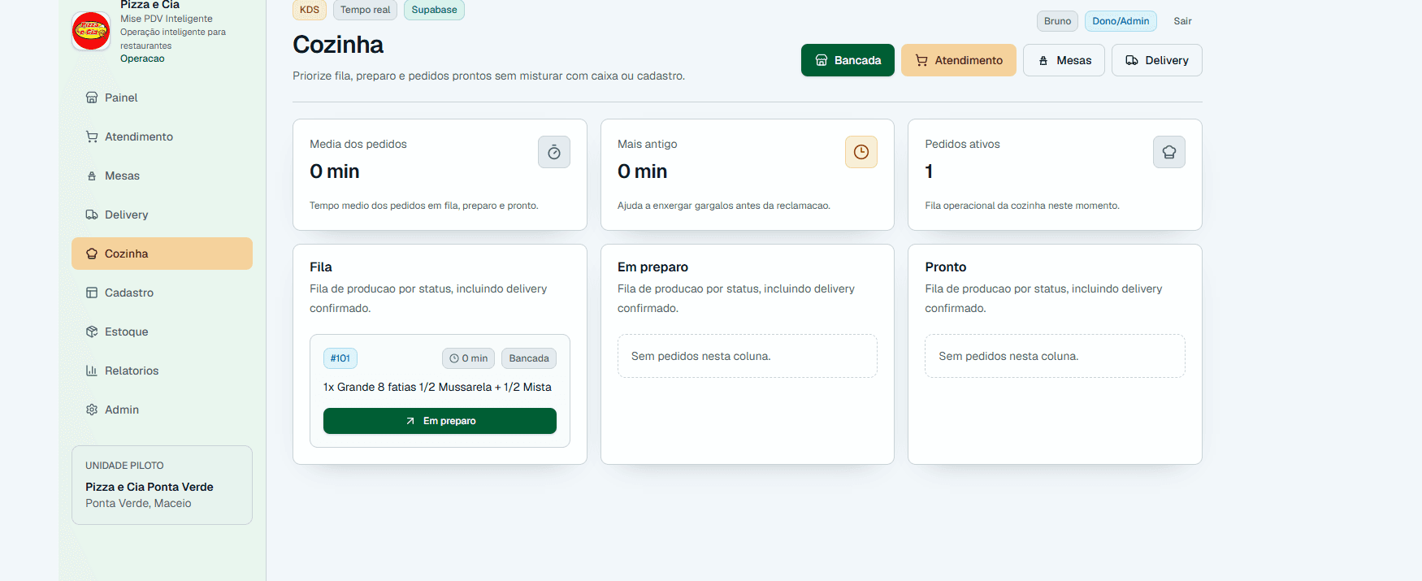Open Admin in the sidebar

162,410
